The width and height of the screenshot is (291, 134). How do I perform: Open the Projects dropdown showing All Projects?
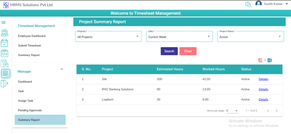pos(108,37)
